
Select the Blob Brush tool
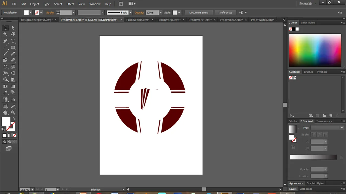[5, 60]
